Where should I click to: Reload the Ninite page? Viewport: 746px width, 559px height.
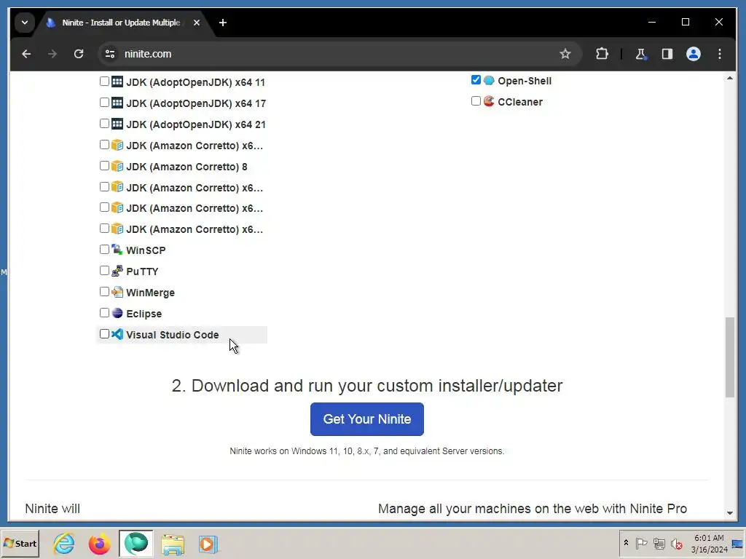point(79,54)
